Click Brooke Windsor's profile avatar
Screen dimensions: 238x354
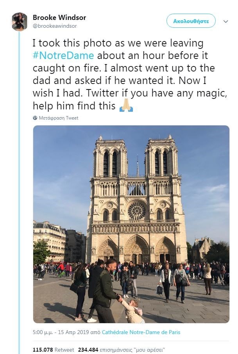(20, 21)
